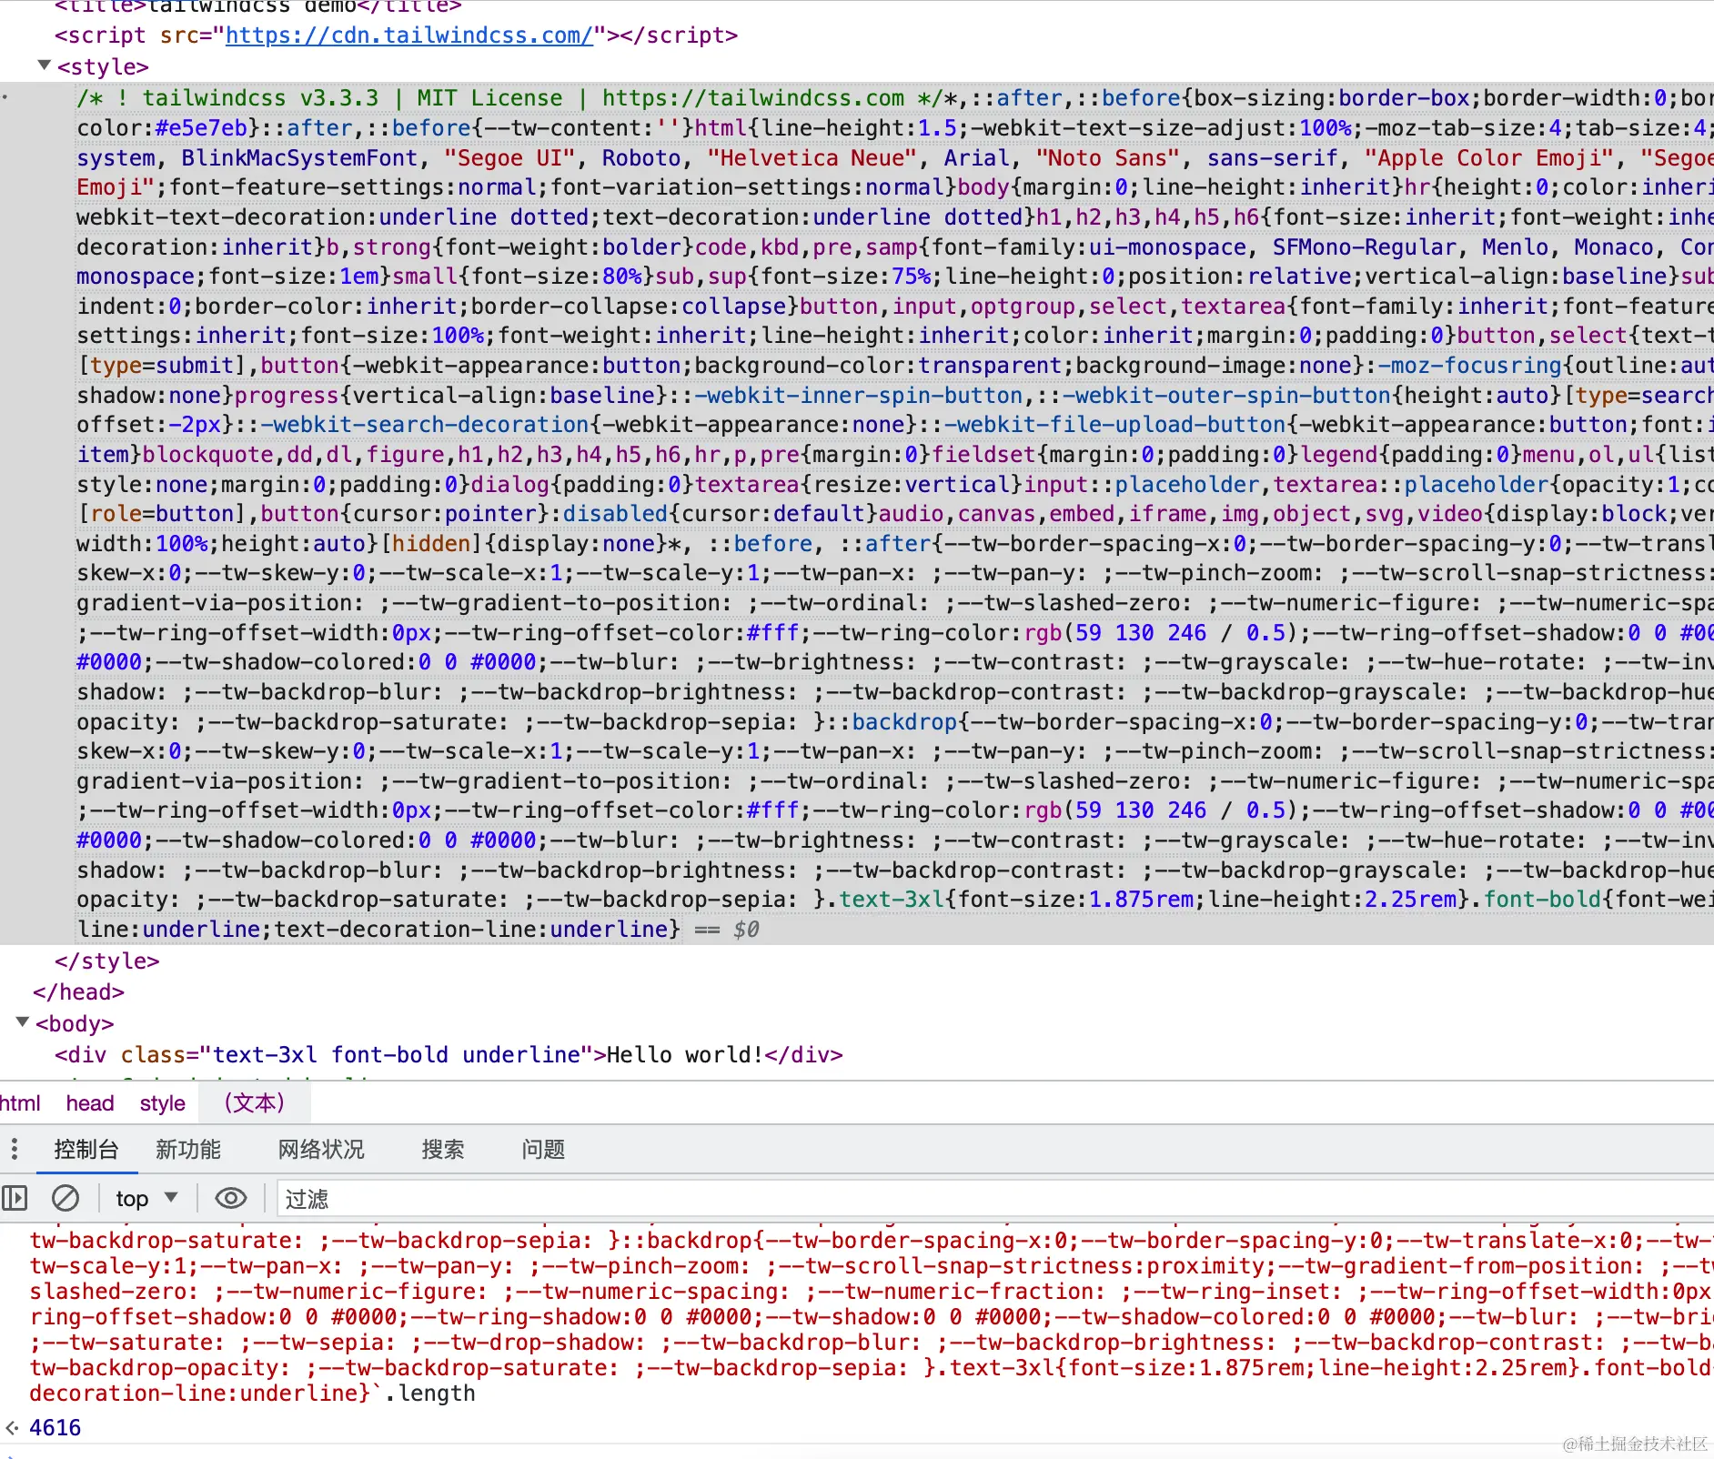The height and width of the screenshot is (1459, 1714).
Task: Select the Hello world div element line
Action: point(449,1055)
